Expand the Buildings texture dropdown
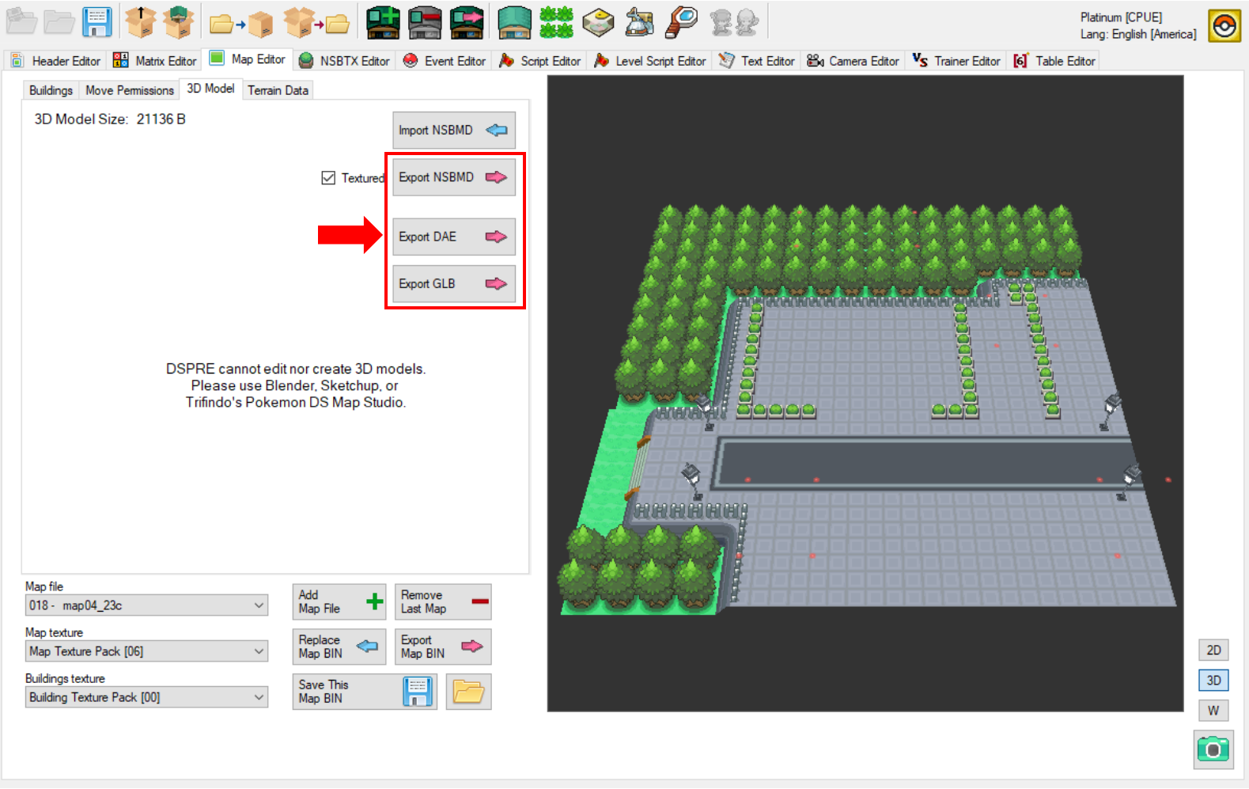Image resolution: width=1249 pixels, height=789 pixels. [x=146, y=697]
